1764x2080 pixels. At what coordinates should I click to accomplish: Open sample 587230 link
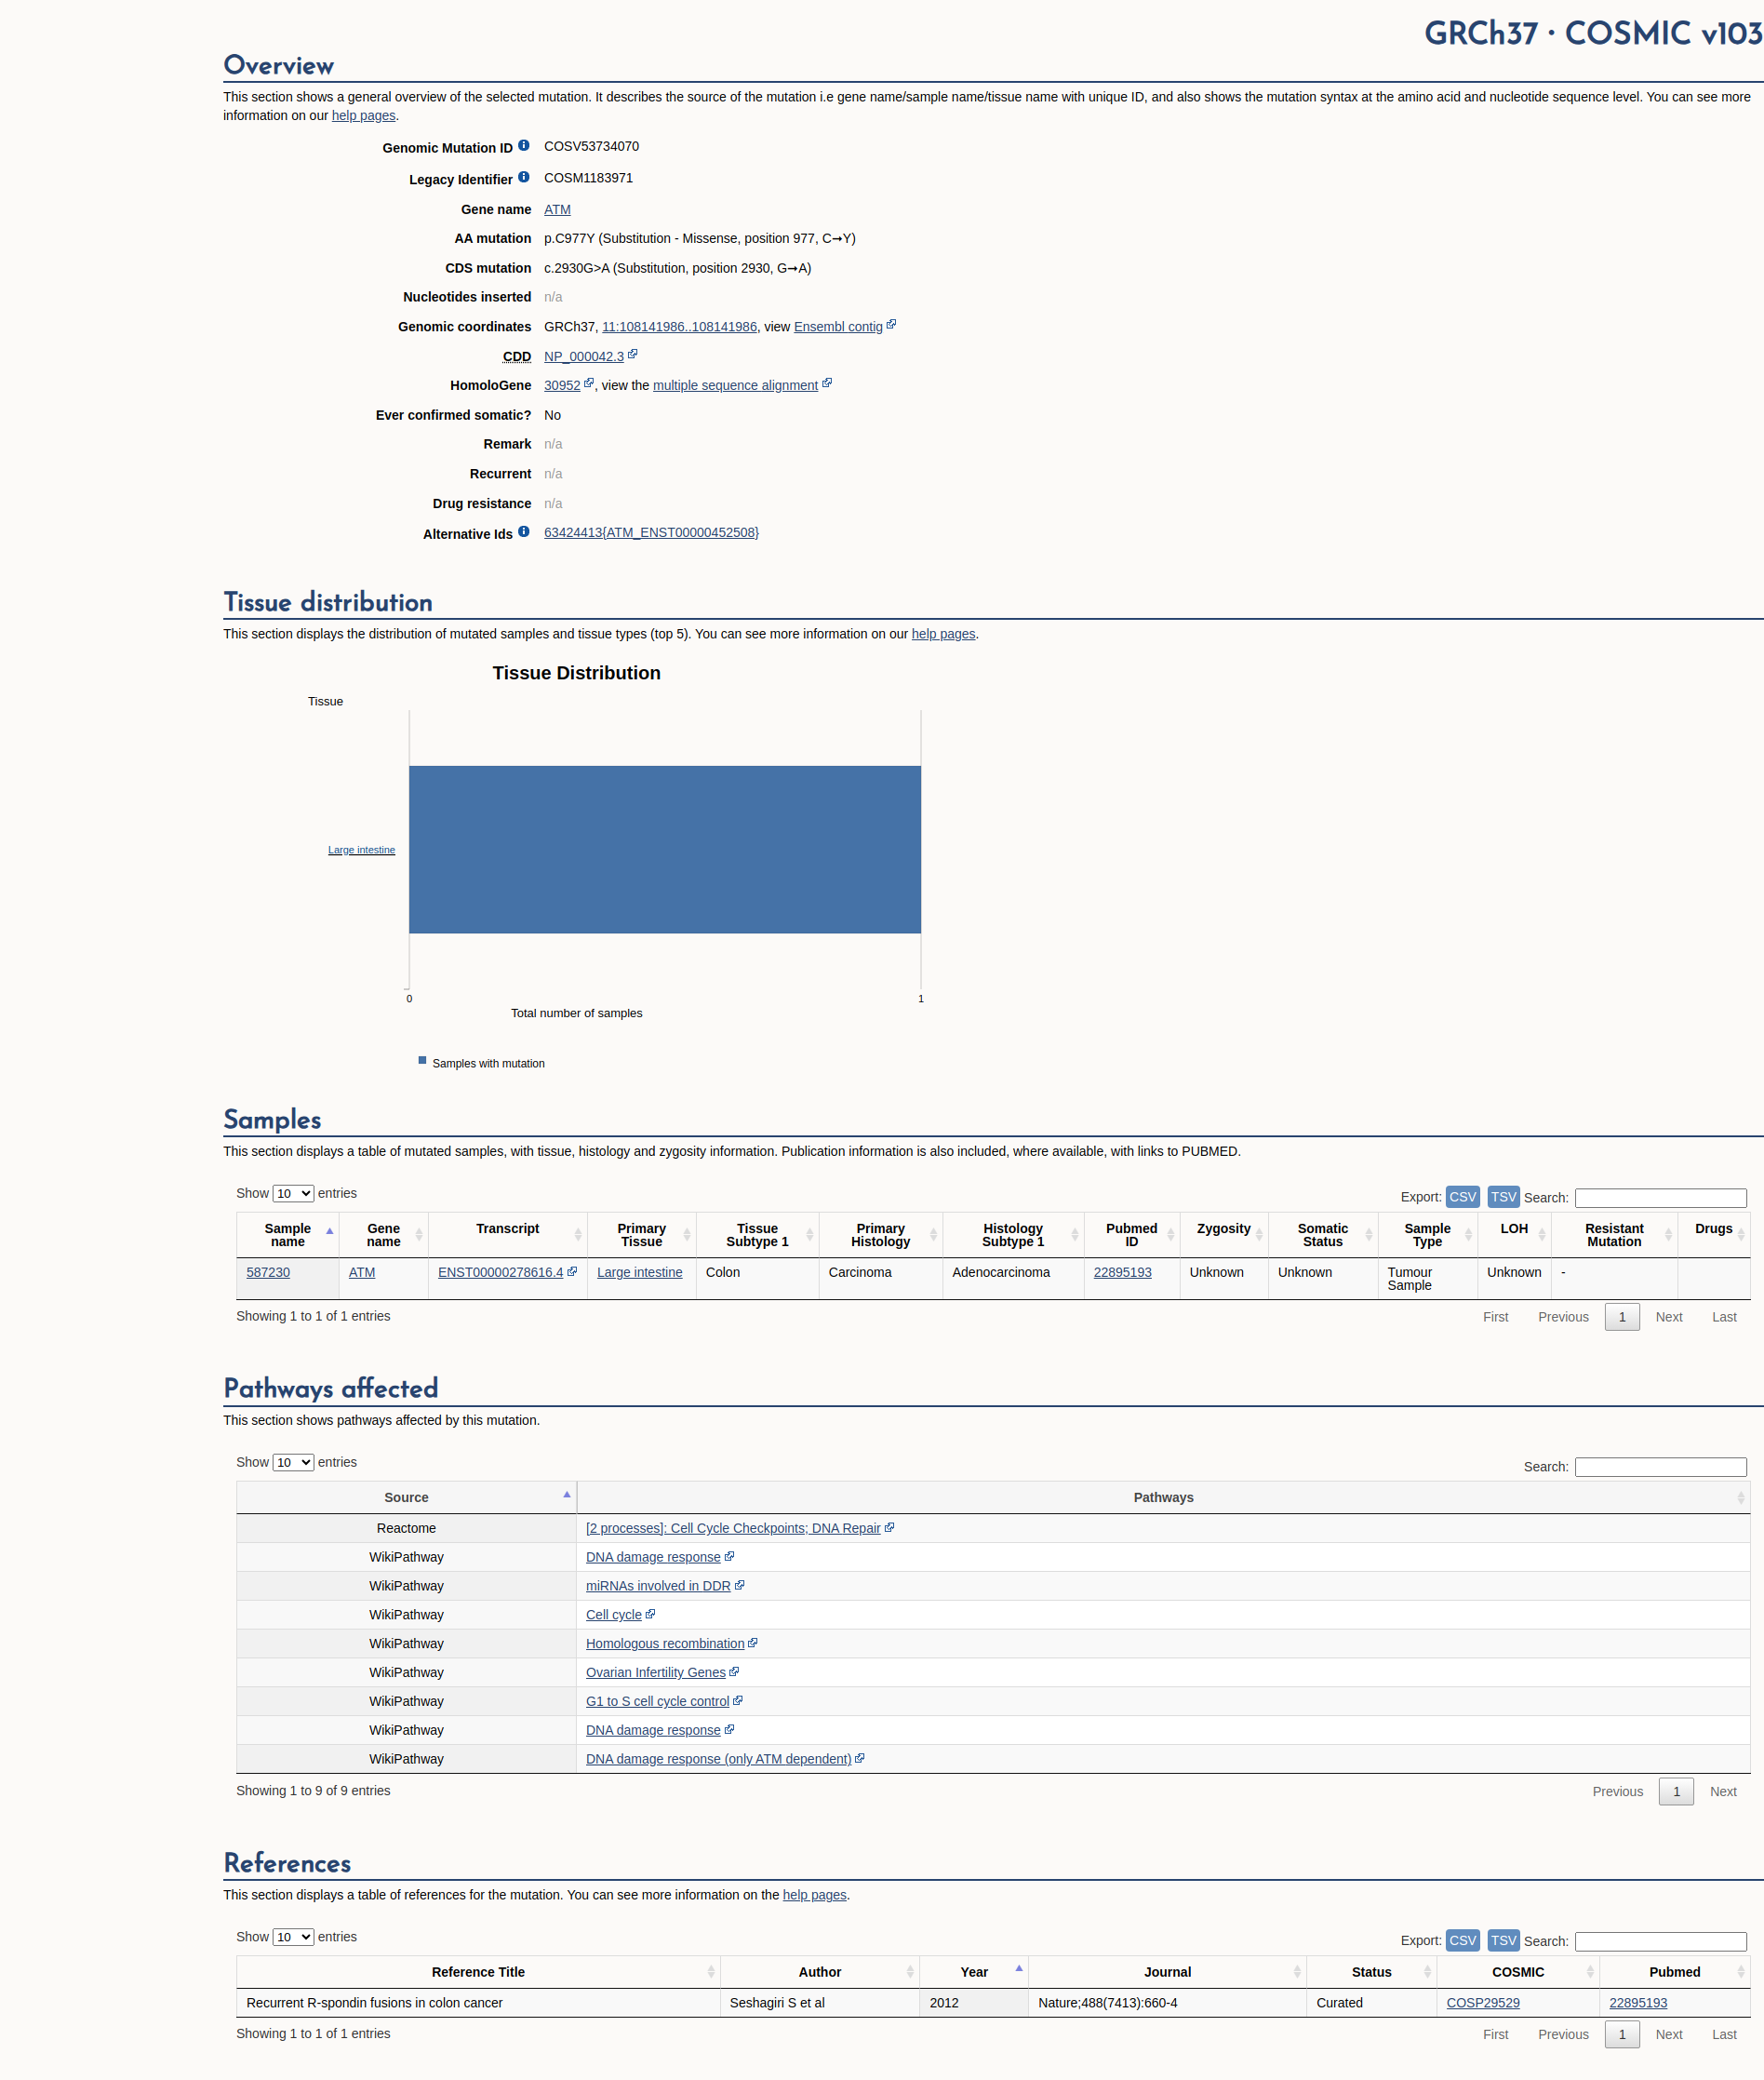point(268,1271)
